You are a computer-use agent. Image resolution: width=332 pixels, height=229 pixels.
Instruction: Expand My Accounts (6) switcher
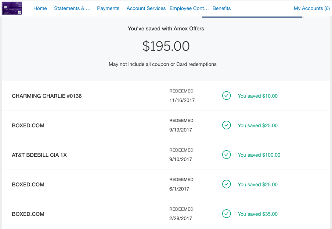[312, 8]
